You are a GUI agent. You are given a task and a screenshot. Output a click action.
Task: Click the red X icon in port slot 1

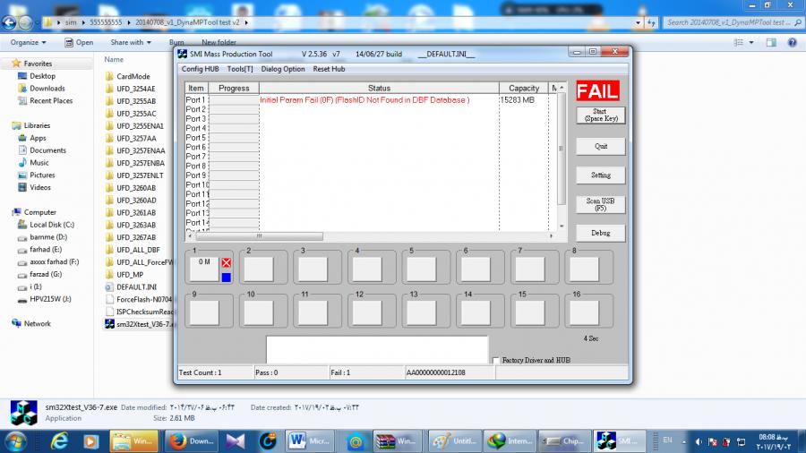[x=227, y=262]
